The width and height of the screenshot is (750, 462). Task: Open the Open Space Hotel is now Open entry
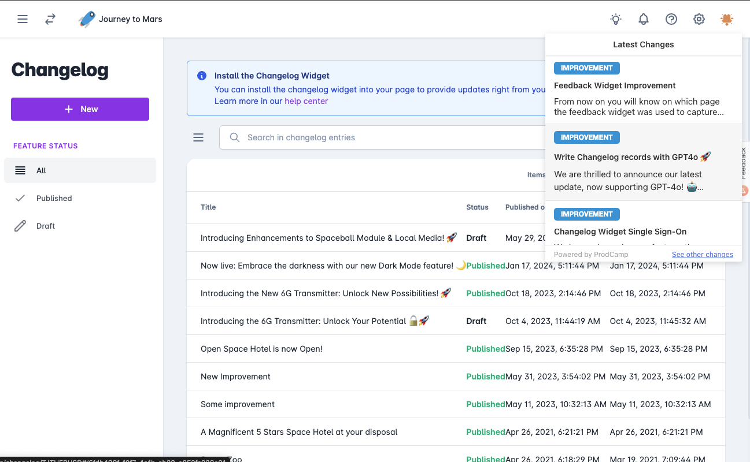[261, 349]
